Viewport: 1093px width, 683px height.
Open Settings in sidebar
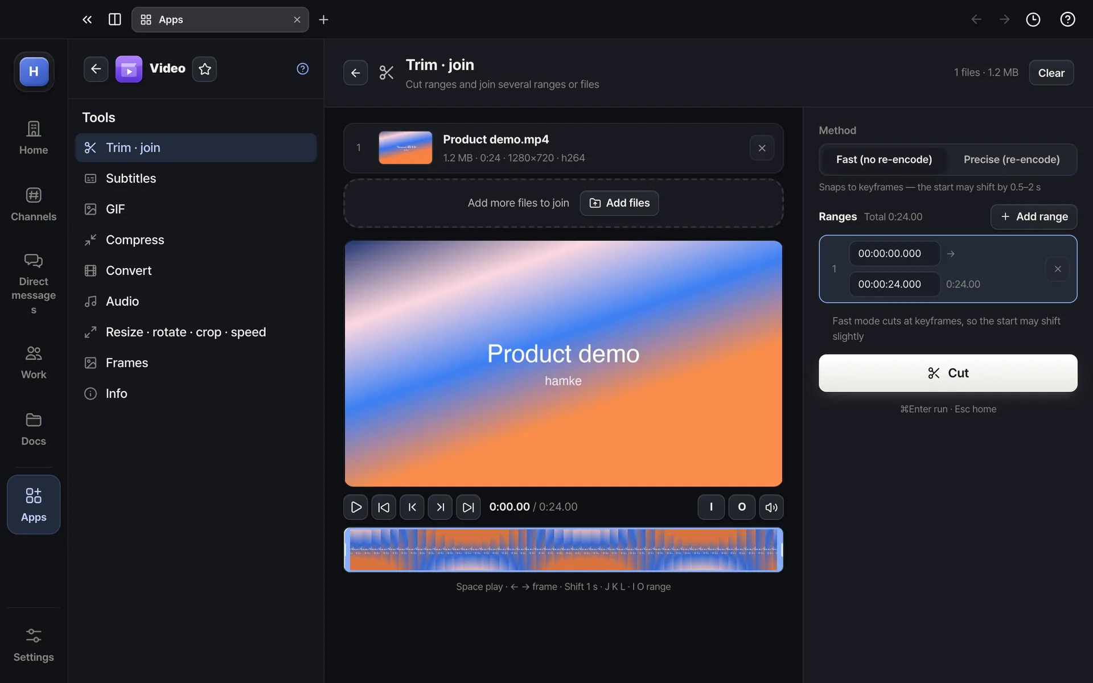click(34, 645)
